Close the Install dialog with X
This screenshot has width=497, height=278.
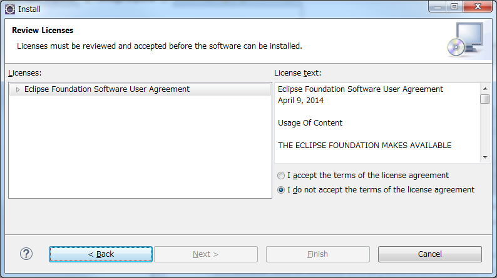478,7
